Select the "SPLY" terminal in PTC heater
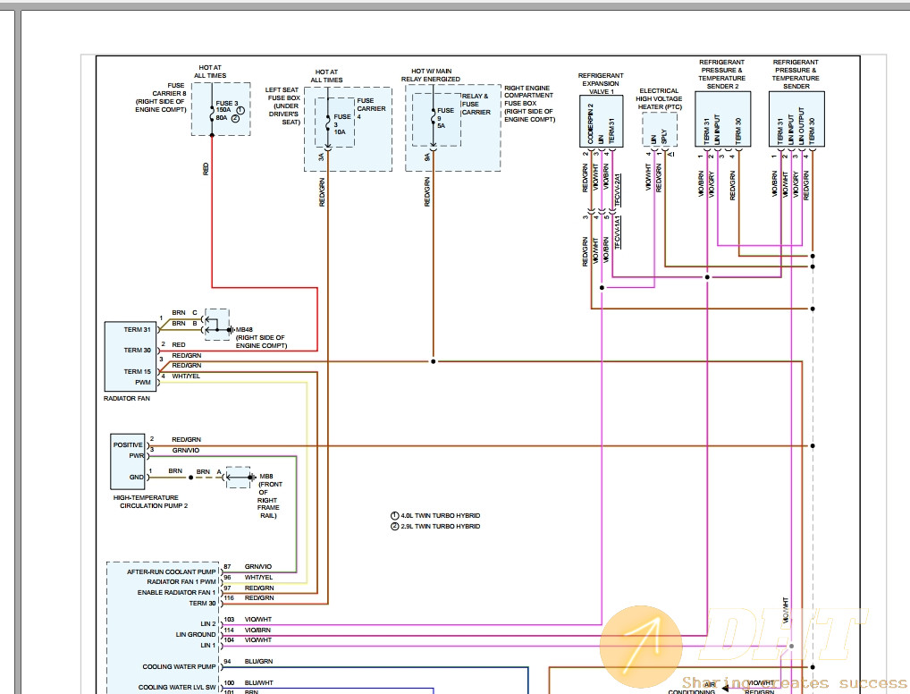This screenshot has width=910, height=694. tap(664, 137)
